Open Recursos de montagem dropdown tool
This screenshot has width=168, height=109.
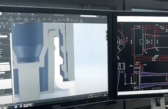tap(45, 19)
